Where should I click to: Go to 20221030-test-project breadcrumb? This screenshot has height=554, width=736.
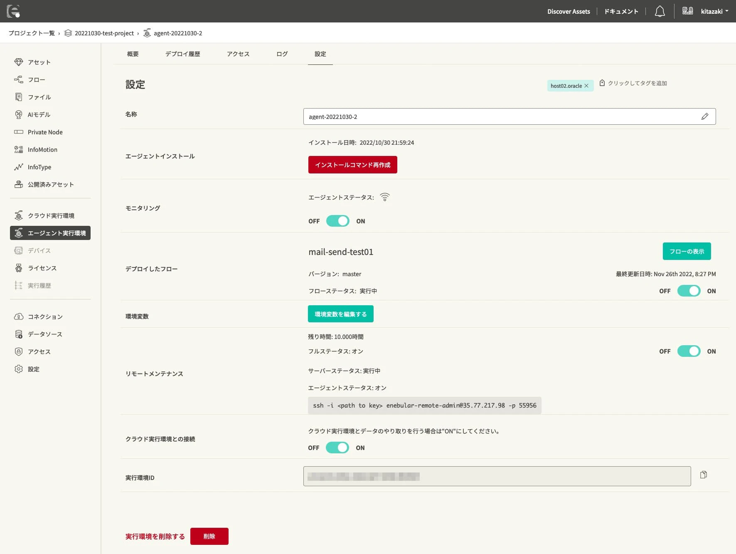pyautogui.click(x=100, y=33)
